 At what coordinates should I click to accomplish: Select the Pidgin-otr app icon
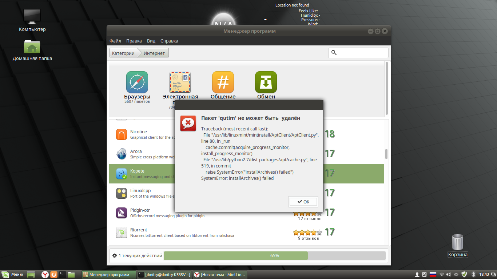[121, 213]
